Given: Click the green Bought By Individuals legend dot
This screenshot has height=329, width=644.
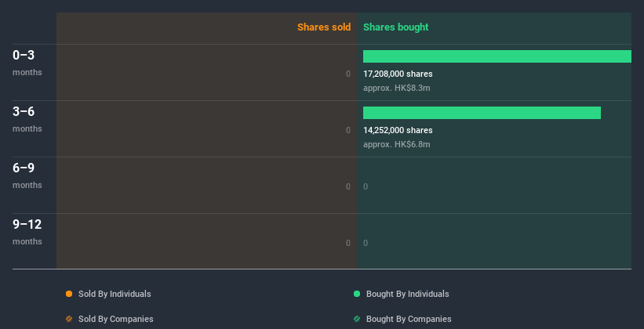Looking at the screenshot, I should point(357,294).
